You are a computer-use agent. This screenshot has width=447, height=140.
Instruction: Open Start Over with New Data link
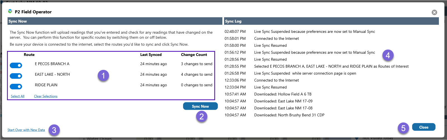click(26, 130)
